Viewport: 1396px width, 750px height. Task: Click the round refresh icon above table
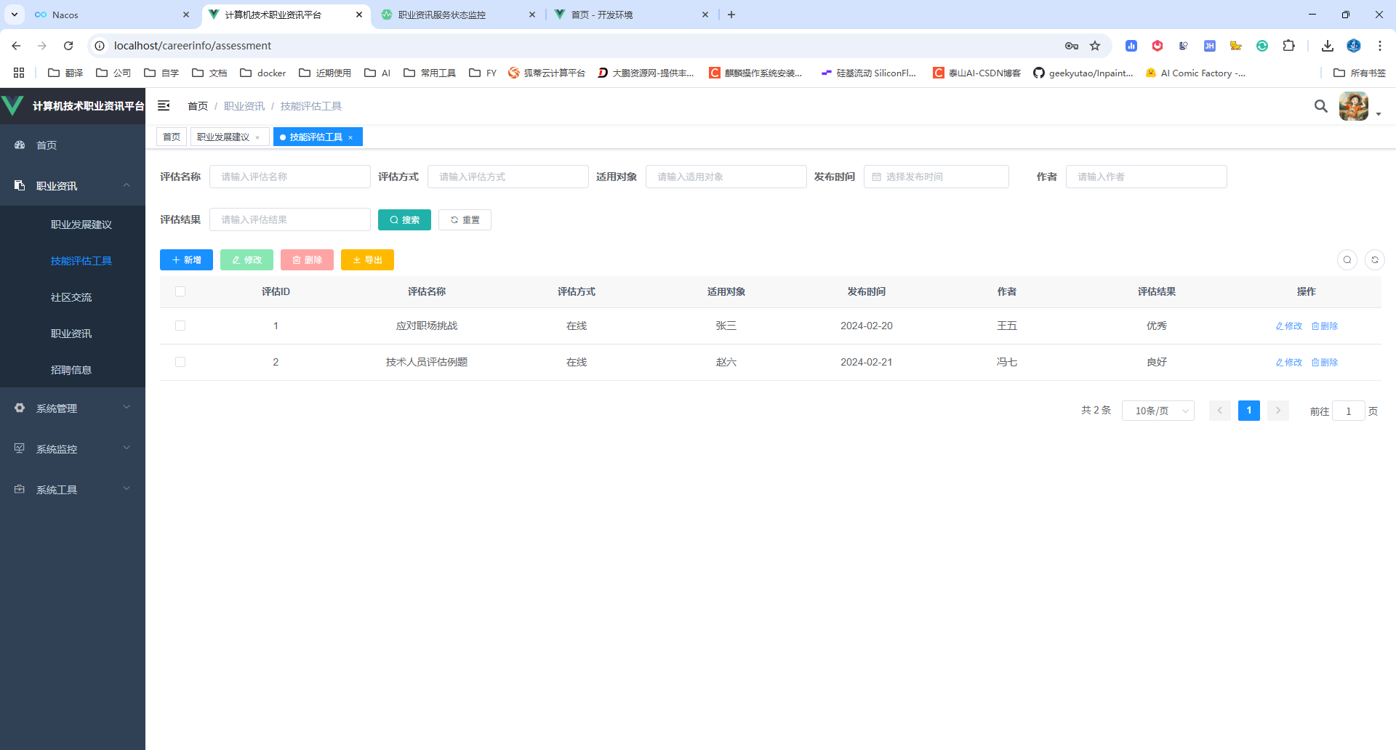[1375, 259]
